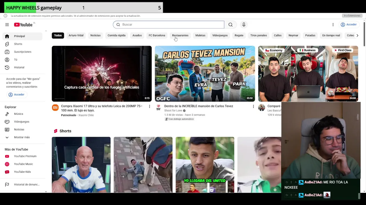Select the Comida rápida chip

click(116, 35)
